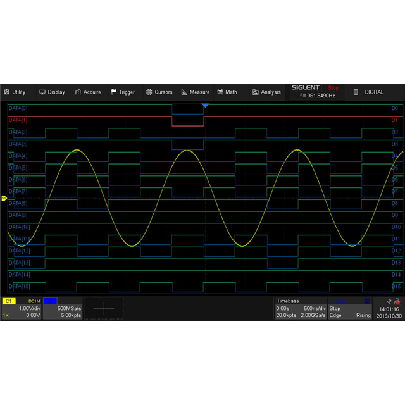Select the DATA[1] red digital channel label
405x405 pixels.
point(18,120)
